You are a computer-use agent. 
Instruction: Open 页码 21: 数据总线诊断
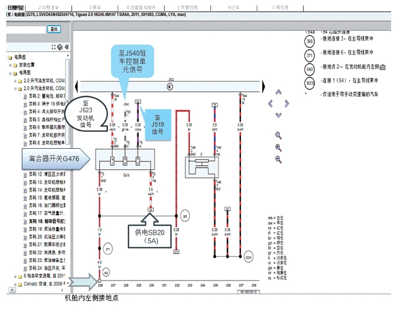click(47, 245)
